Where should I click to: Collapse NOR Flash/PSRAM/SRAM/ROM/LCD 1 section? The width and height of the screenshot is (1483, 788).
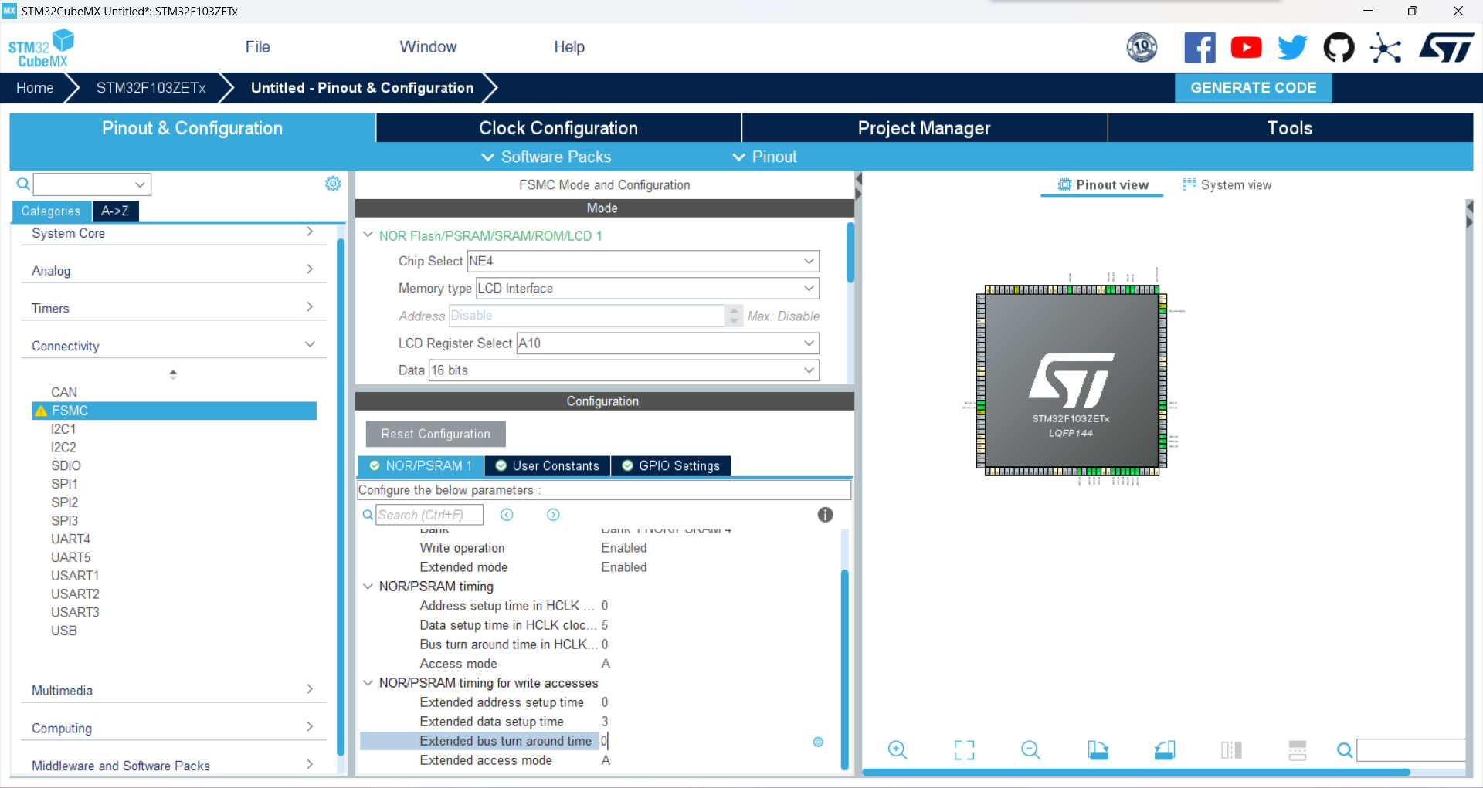368,235
